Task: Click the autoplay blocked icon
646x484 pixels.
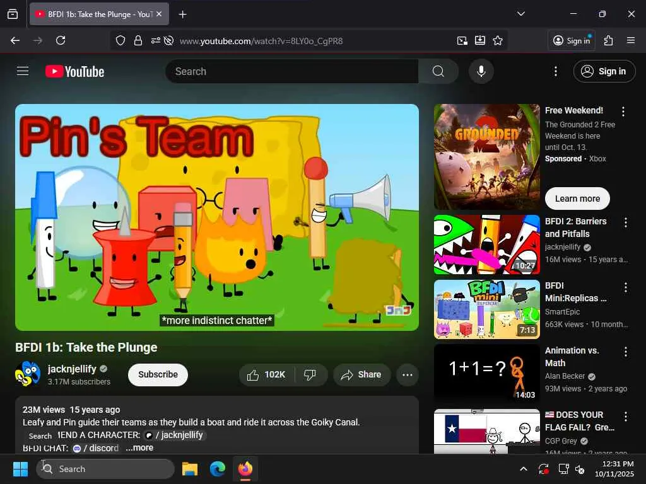Action: (168, 40)
